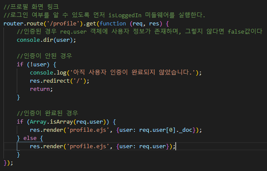Click 'console.dir(user);' line
Image resolution: width=267 pixels, height=171 pixels.
[x=47, y=40]
